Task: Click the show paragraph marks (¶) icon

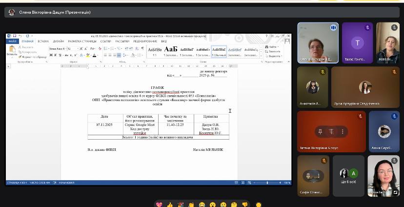Action: 142,49
